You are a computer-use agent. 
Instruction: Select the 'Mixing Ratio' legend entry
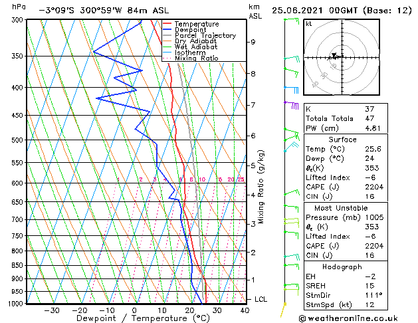click(197, 58)
